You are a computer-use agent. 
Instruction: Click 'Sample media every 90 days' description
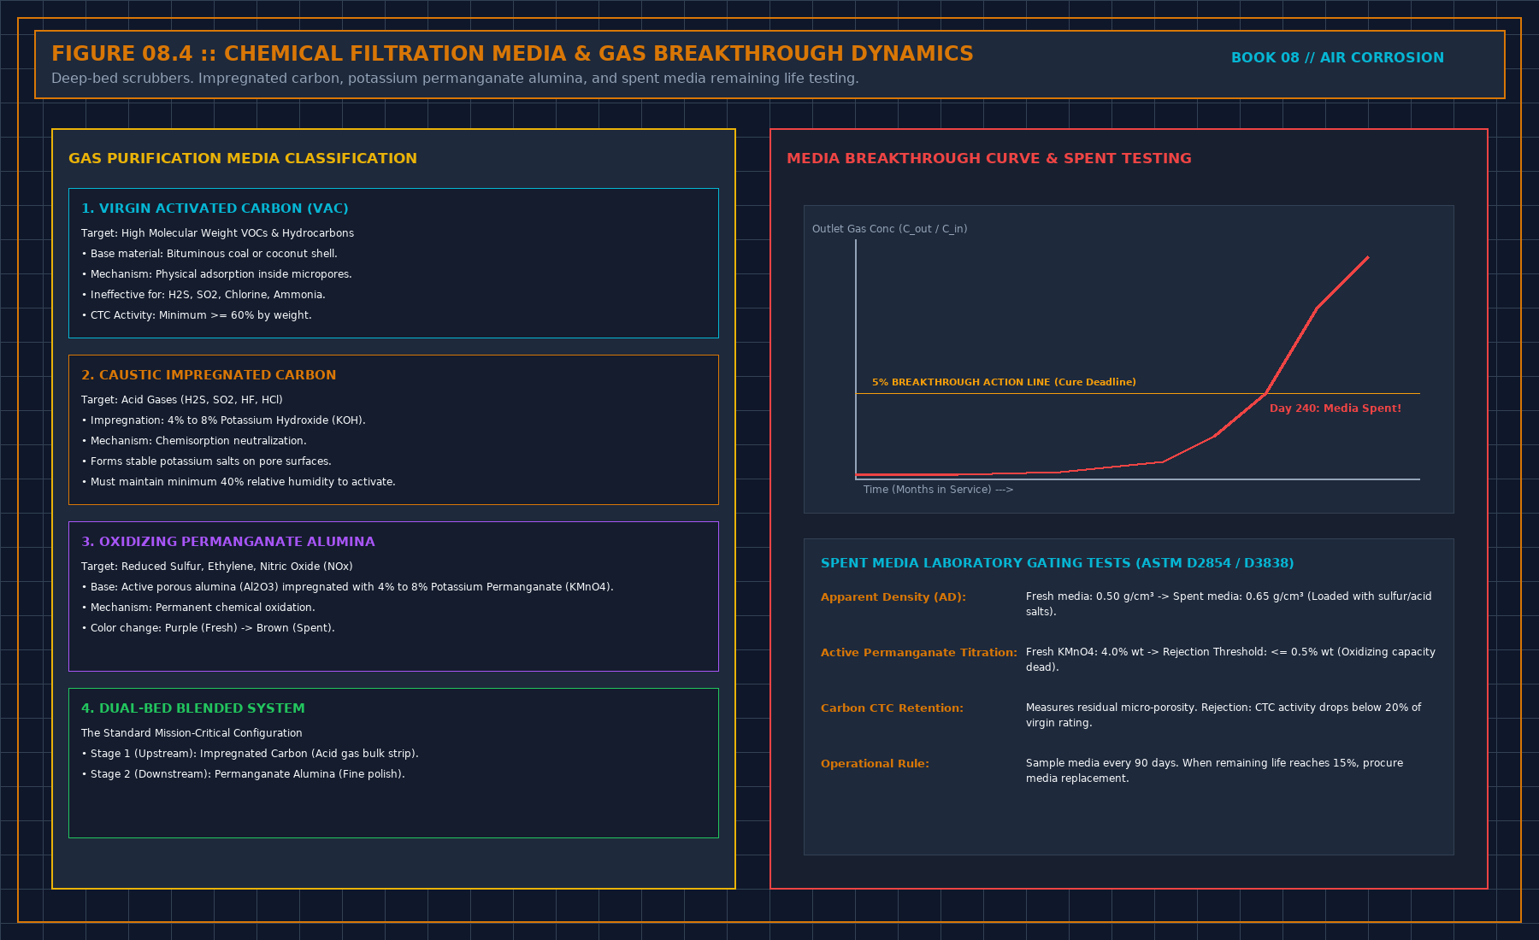1214,771
